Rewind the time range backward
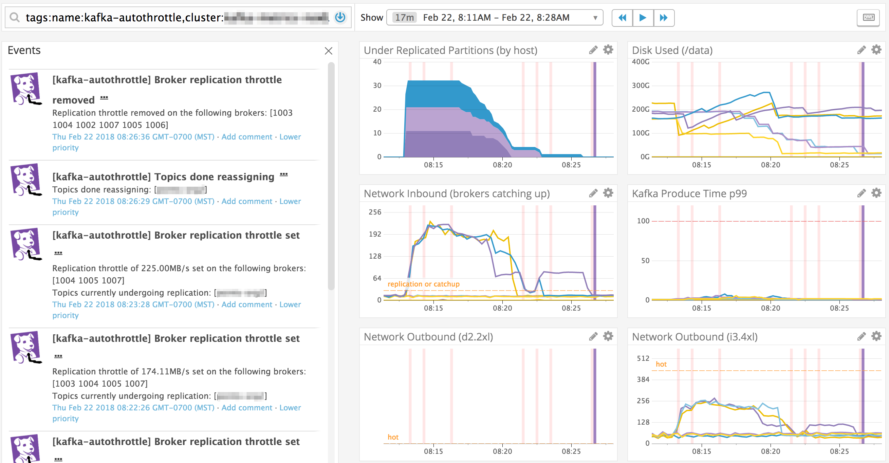Viewport: 889px width, 463px height. click(x=622, y=18)
